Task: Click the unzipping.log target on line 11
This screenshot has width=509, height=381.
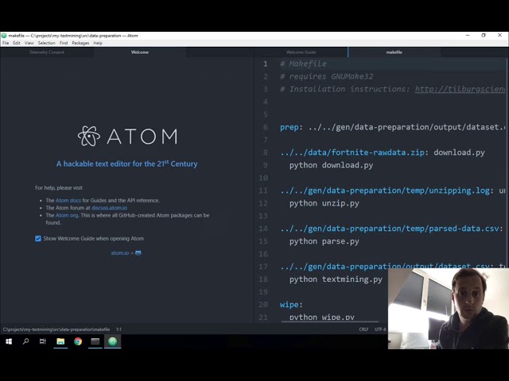Action: pos(385,190)
